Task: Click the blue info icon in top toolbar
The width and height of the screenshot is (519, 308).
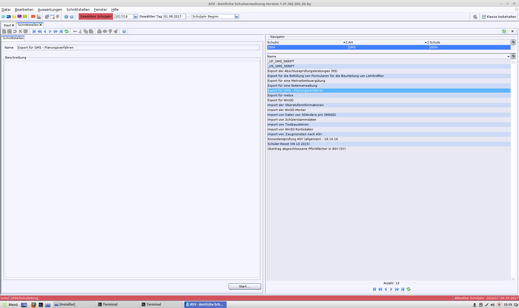Action: (x=66, y=17)
